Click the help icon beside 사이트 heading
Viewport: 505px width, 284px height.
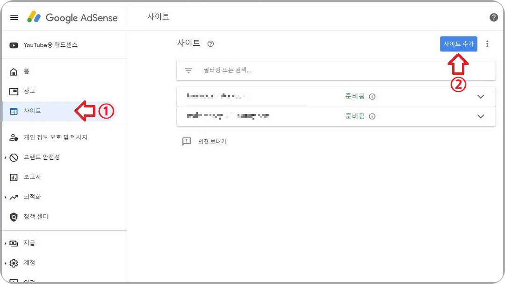210,43
